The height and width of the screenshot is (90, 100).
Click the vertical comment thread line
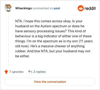click(x=8, y=39)
